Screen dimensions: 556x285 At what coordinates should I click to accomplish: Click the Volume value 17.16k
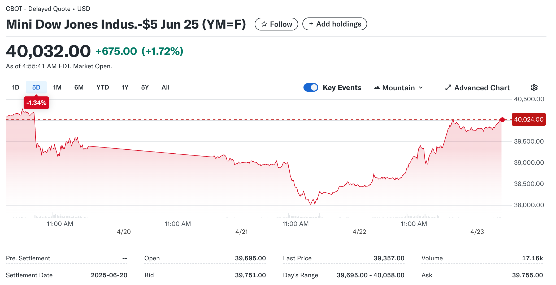pos(532,258)
